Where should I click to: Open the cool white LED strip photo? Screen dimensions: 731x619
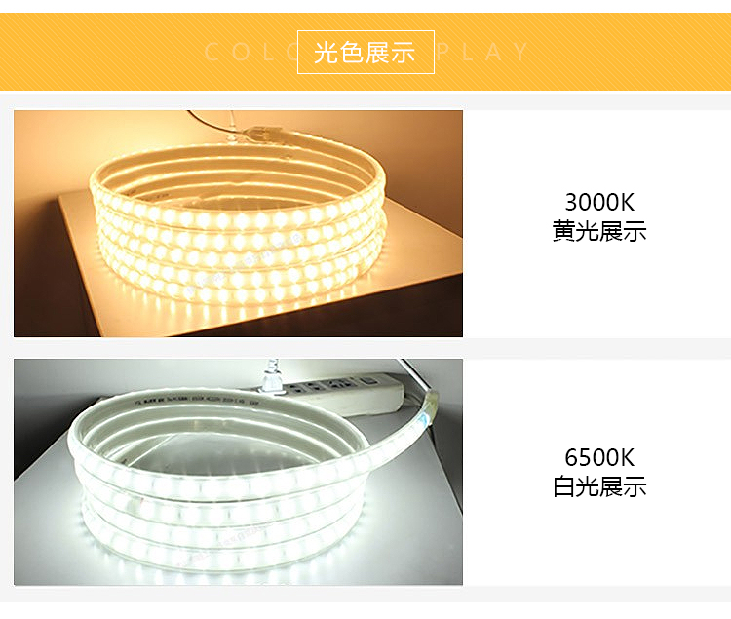238,472
